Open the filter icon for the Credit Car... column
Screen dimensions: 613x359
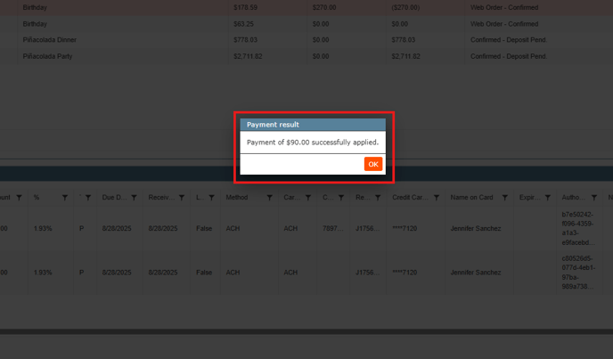coord(437,198)
